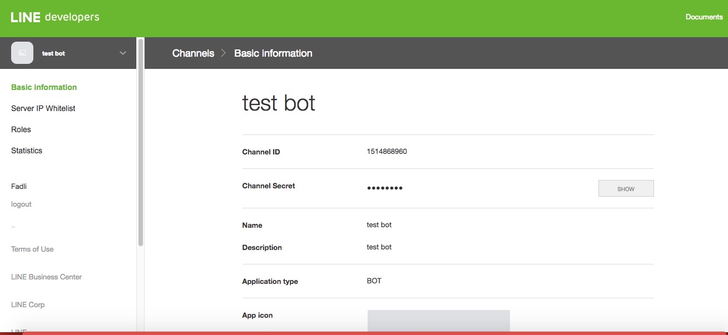Click the LINE developers logo

(55, 17)
